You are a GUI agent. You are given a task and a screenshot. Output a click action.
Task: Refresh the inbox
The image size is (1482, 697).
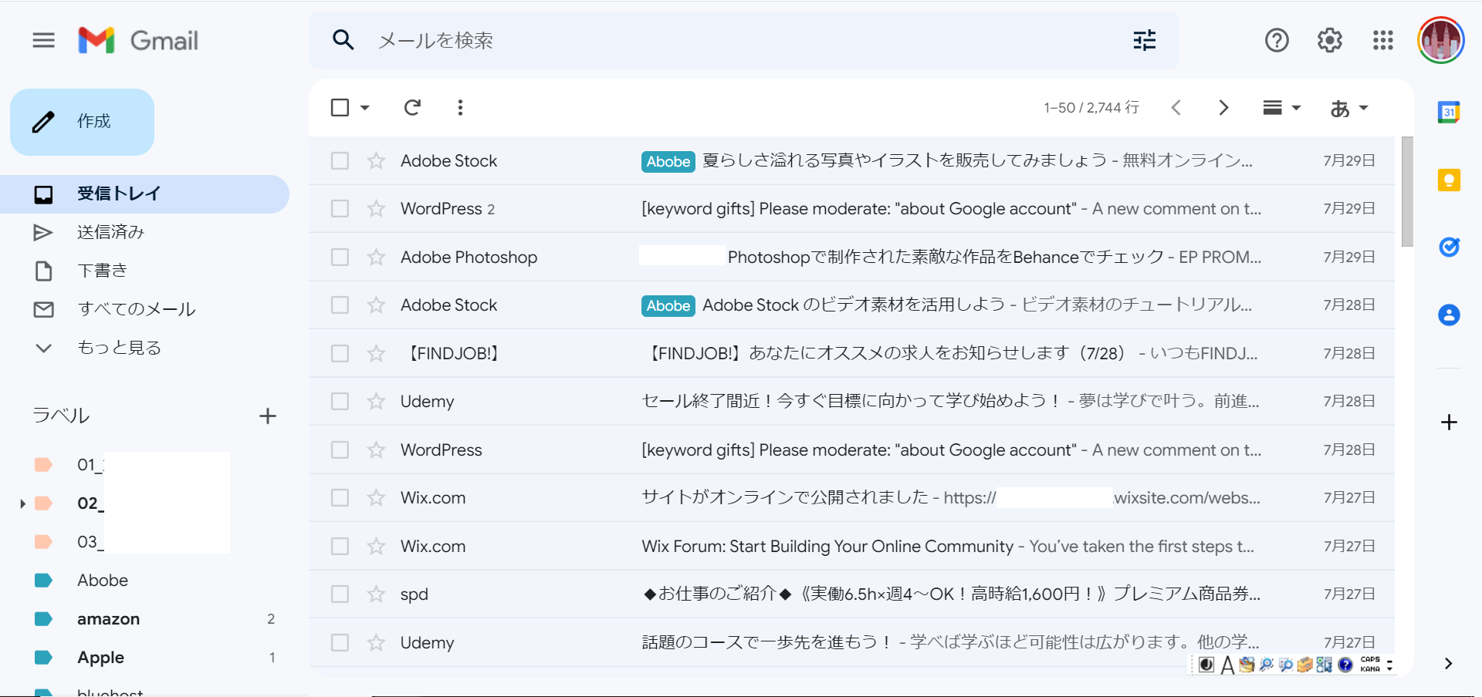(412, 107)
